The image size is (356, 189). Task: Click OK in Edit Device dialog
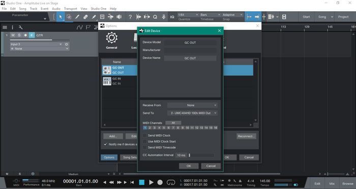pos(189,166)
